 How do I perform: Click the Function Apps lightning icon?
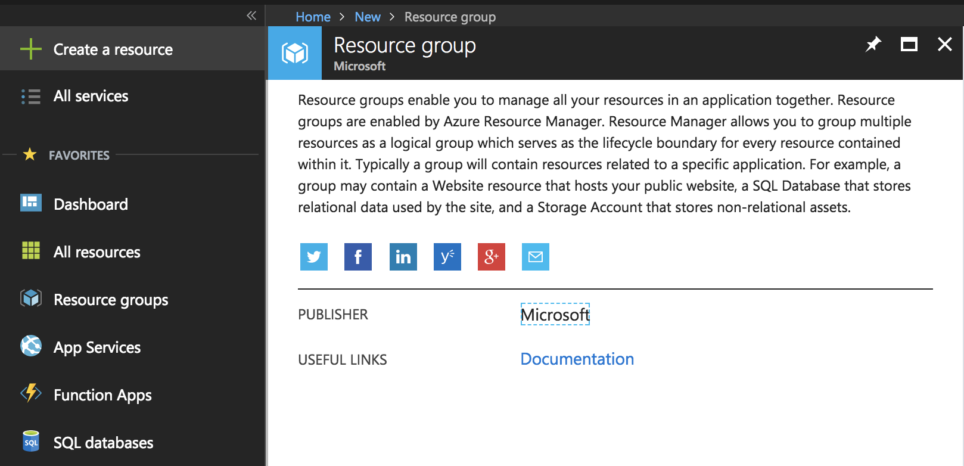[x=31, y=393]
